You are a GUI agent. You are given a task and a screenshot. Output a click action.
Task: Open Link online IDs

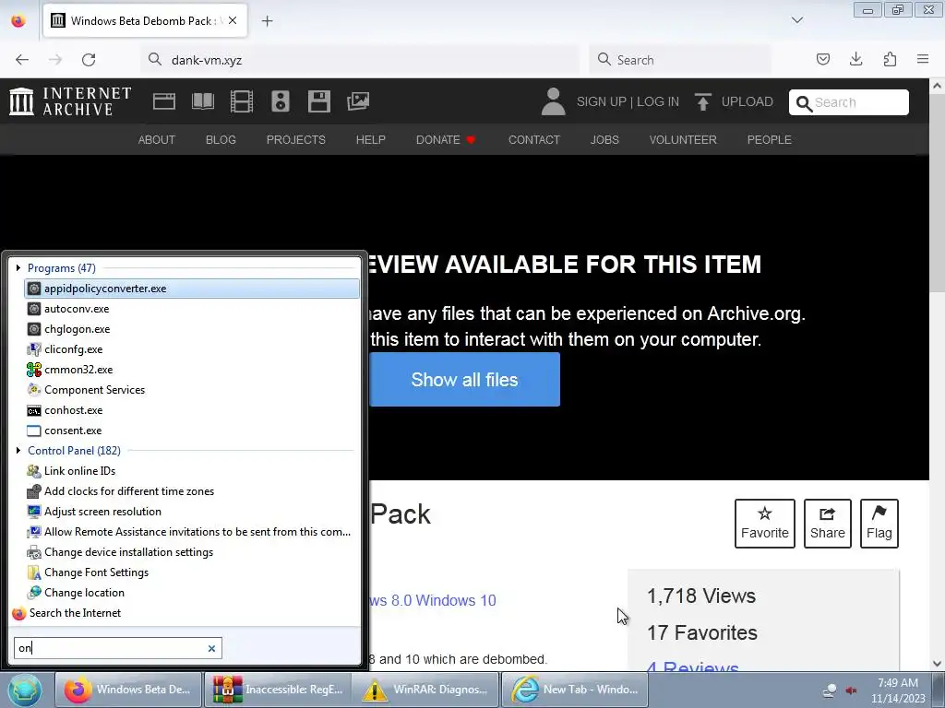[x=192, y=471]
